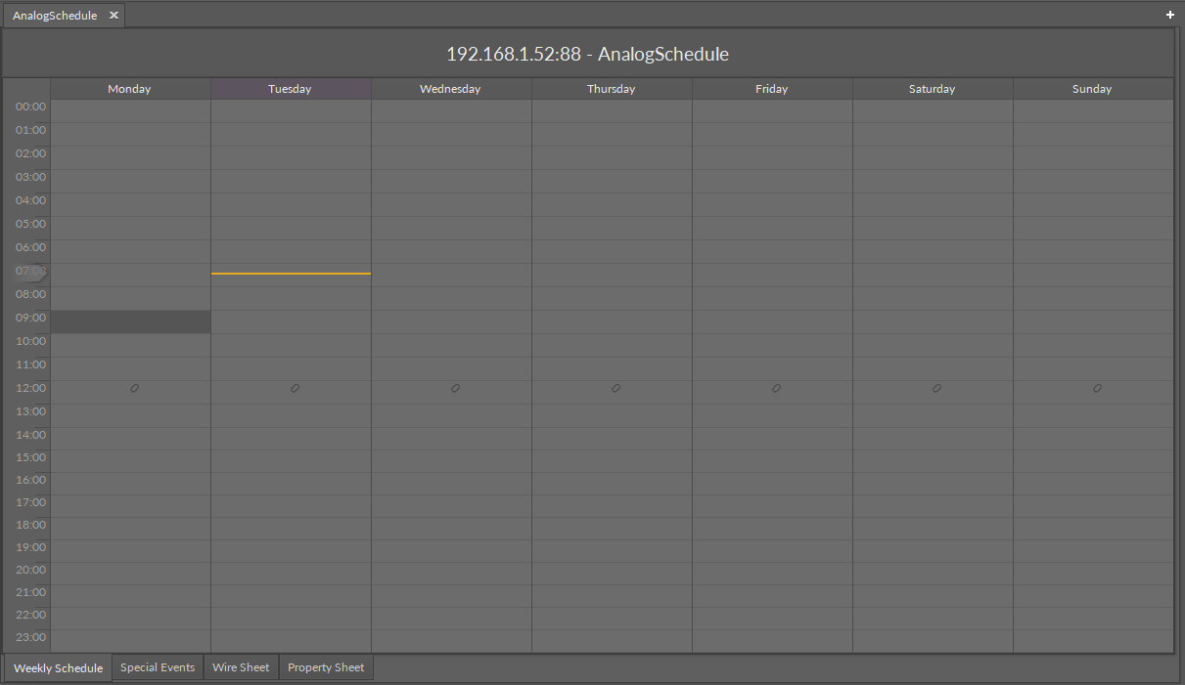Click Wednesday's null event marker at noon

[455, 388]
